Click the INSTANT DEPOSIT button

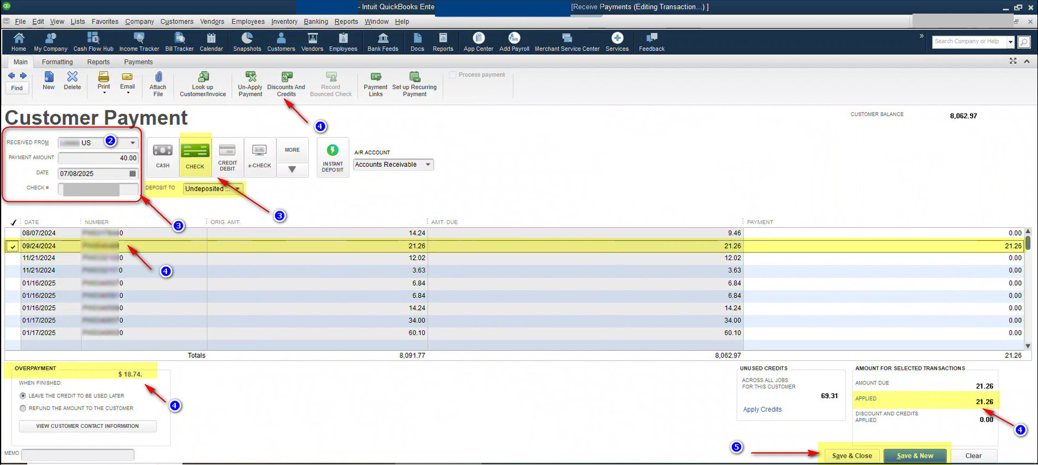tap(333, 157)
